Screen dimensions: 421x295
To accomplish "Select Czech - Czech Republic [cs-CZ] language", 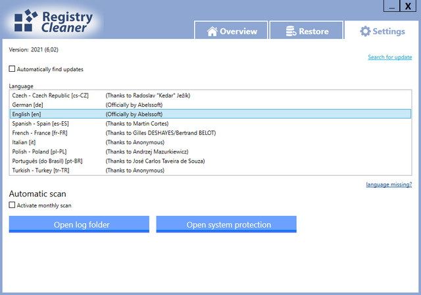I will click(x=210, y=95).
